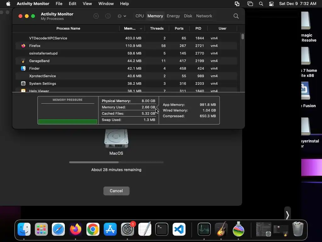The width and height of the screenshot is (322, 242).
Task: Open System Settings from the Dock
Action: click(x=127, y=229)
